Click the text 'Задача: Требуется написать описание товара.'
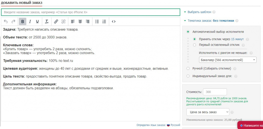The height and width of the screenshot is (129, 263). 41,30
